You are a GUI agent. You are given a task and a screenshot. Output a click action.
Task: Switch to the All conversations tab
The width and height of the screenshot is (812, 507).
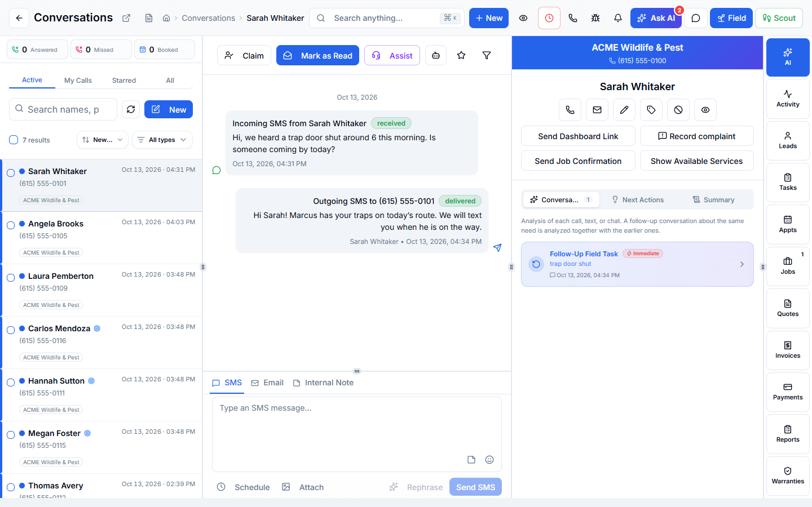[x=170, y=81]
